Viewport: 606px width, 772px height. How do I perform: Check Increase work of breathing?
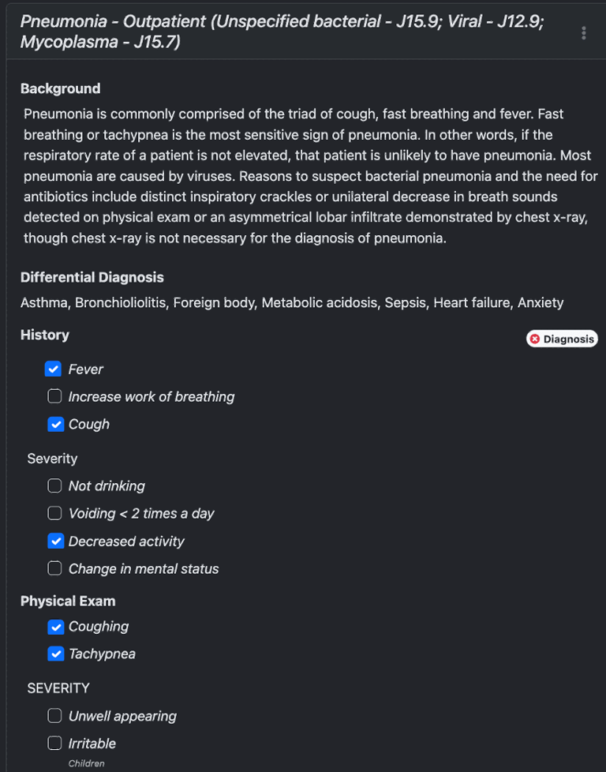click(x=54, y=396)
